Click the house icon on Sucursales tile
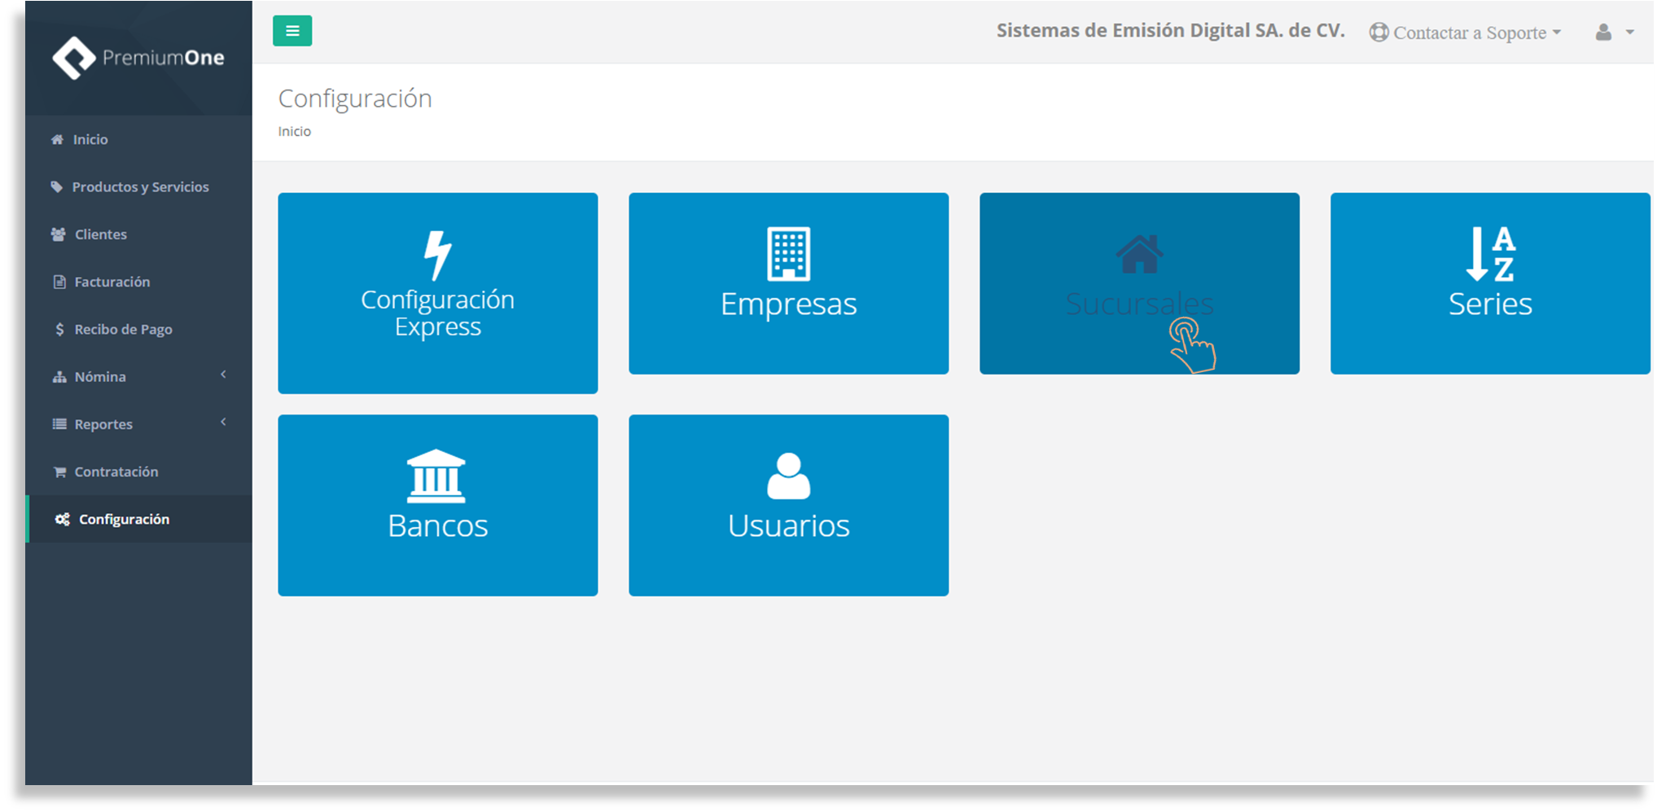Viewport: 1657px width, 812px height. coord(1140,254)
